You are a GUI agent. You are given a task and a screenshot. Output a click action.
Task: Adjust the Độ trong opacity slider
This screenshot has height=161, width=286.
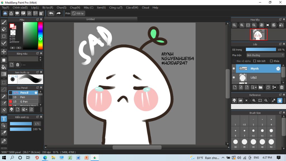(261, 49)
